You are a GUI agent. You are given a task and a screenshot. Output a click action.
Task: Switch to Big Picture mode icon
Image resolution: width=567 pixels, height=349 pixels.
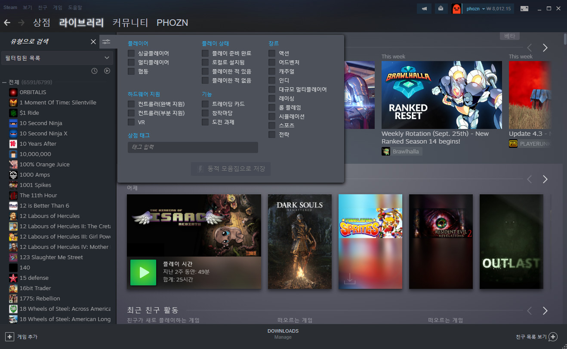click(524, 9)
